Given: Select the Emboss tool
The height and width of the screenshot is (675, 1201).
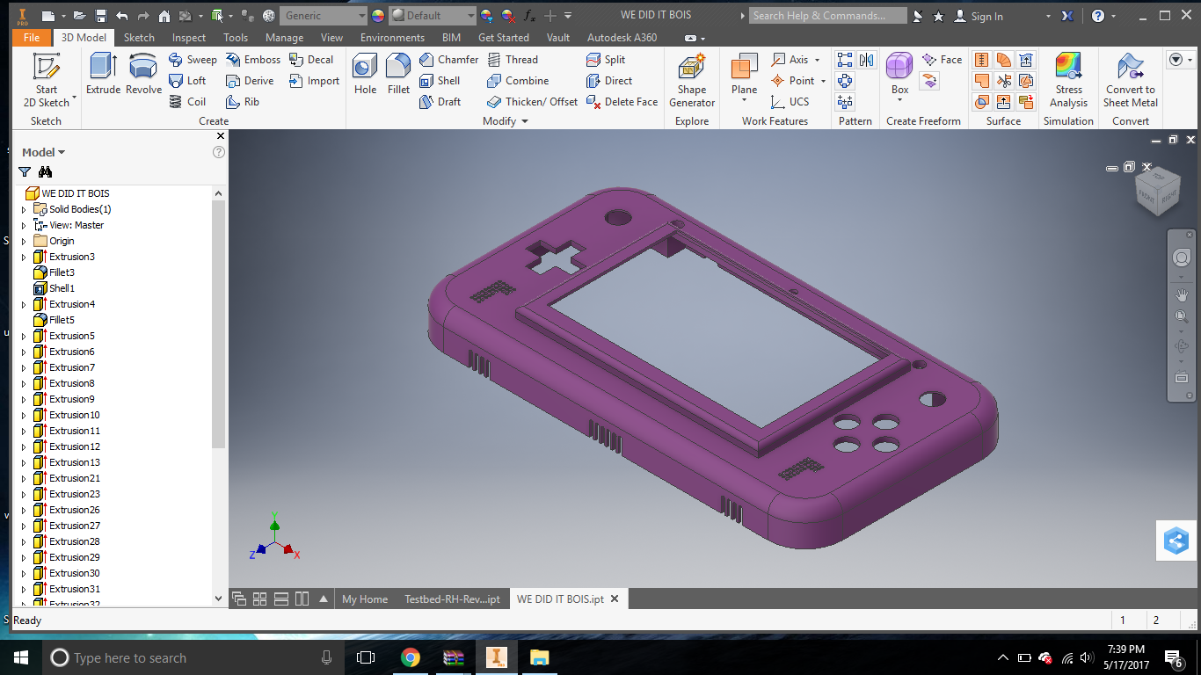Looking at the screenshot, I should tap(252, 60).
